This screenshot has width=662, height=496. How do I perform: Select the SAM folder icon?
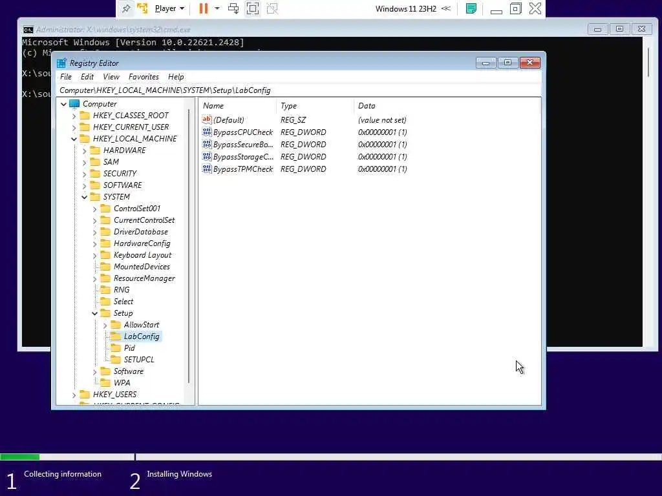pyautogui.click(x=96, y=162)
